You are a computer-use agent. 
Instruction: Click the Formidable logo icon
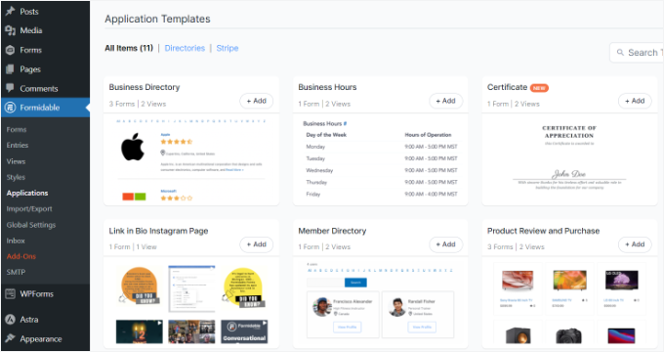[x=10, y=108]
